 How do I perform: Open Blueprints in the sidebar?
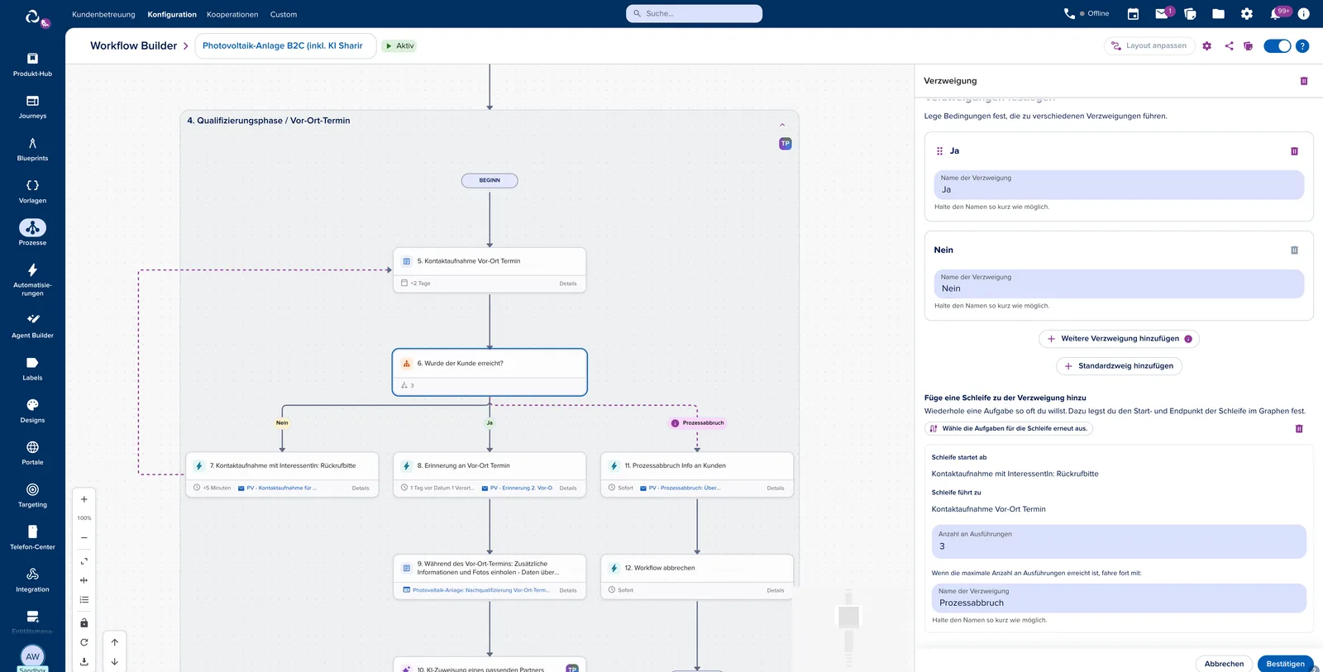(x=32, y=149)
